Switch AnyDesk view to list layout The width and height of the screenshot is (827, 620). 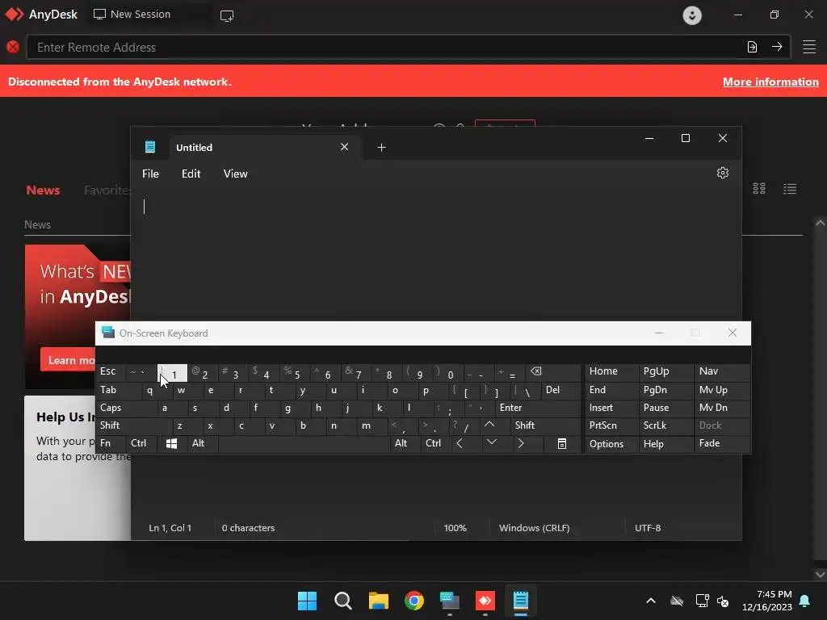pos(790,188)
